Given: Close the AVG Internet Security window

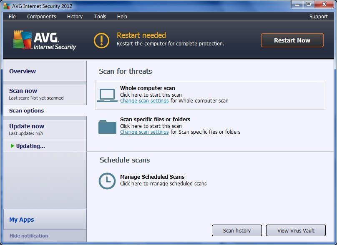Looking at the screenshot, I should 324,4.
